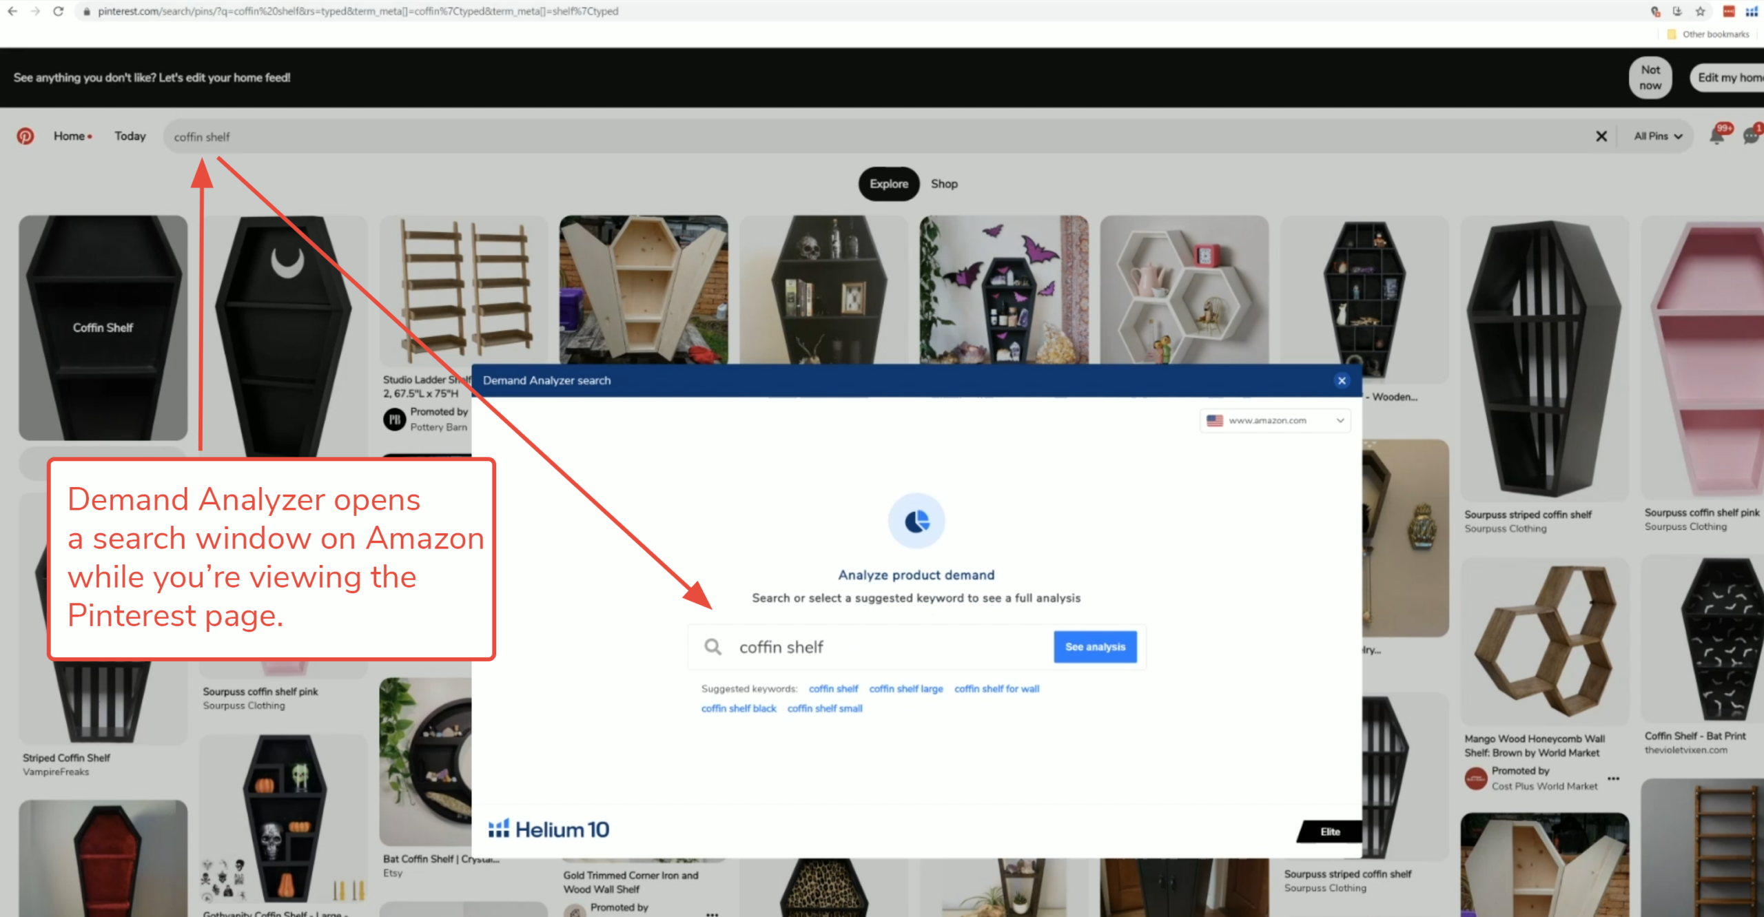This screenshot has width=1764, height=917.
Task: Open the Today menu item
Action: 130,136
